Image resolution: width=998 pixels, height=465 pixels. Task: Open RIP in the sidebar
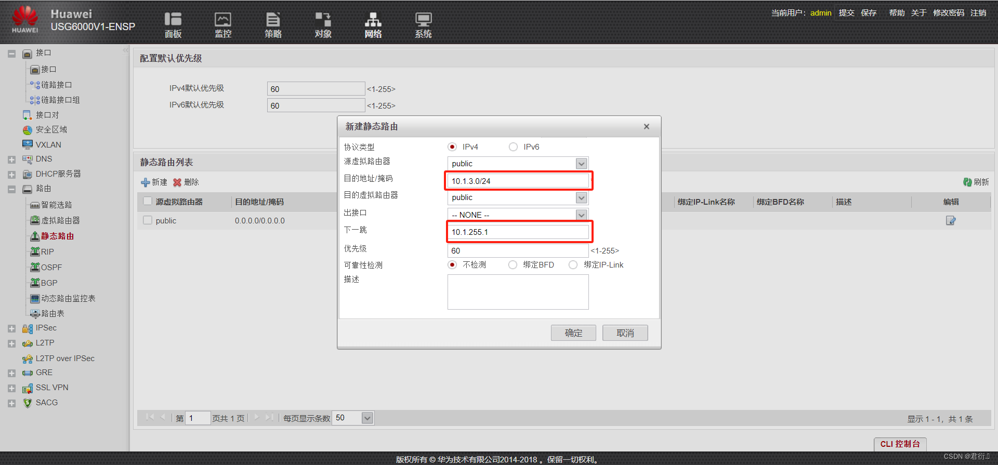(47, 251)
